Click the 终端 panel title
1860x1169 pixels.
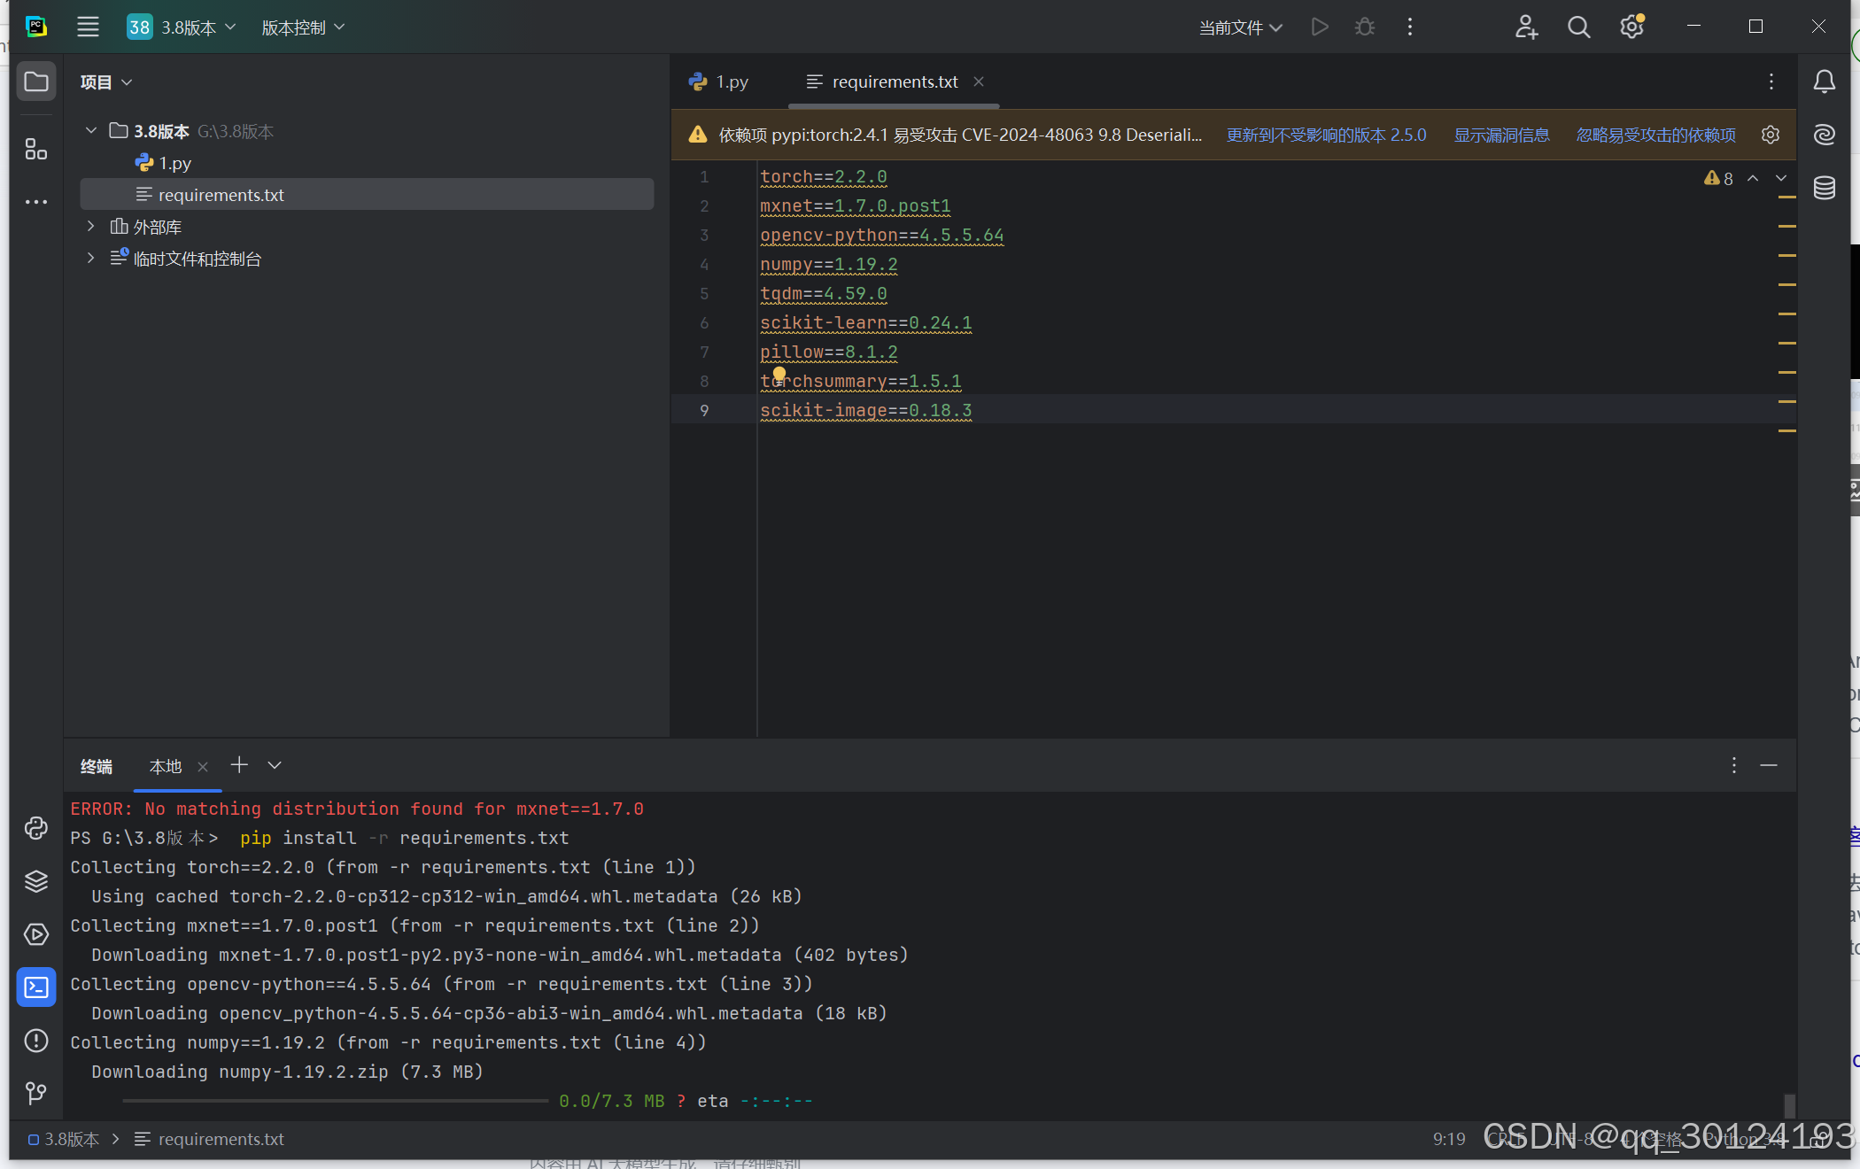[97, 766]
